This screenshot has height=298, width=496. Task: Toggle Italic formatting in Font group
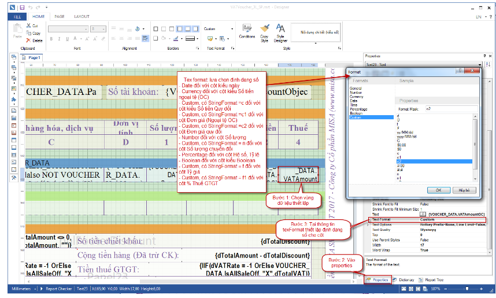click(x=58, y=39)
